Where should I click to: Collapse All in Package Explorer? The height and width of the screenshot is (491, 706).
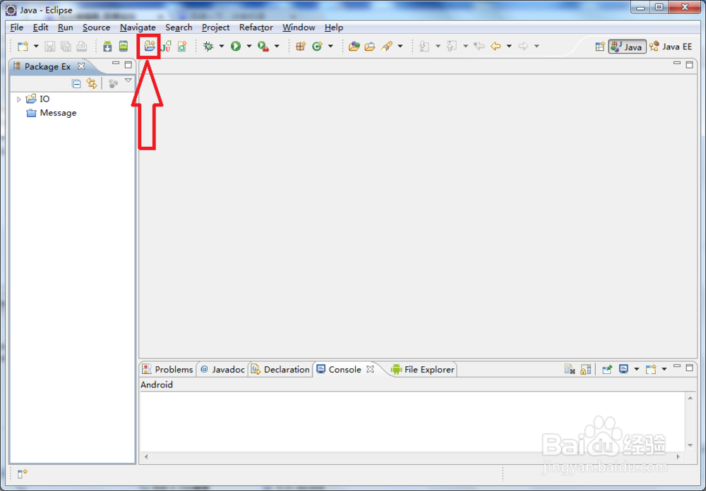click(x=76, y=83)
